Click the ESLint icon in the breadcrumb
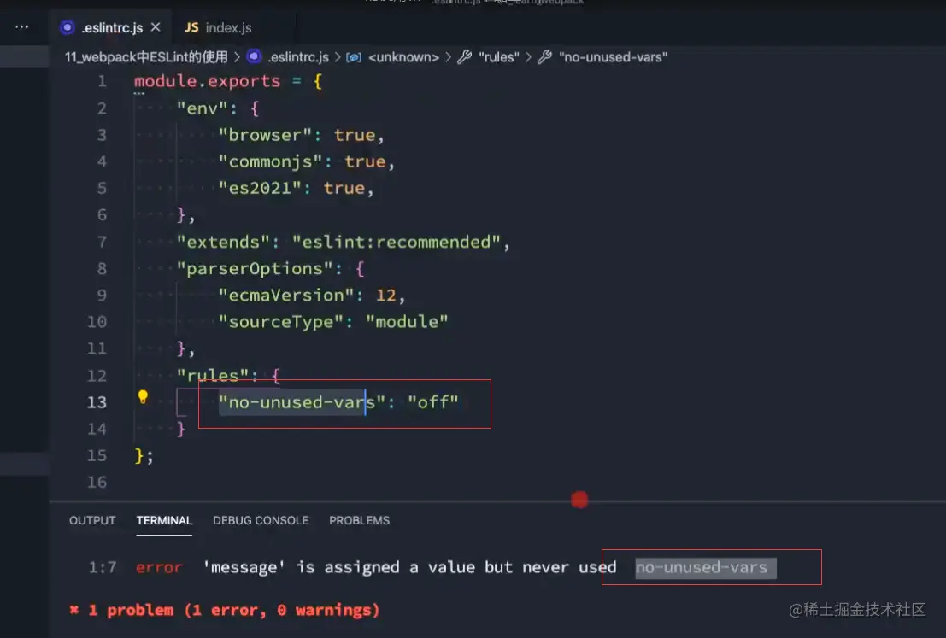This screenshot has width=946, height=638. (x=254, y=56)
